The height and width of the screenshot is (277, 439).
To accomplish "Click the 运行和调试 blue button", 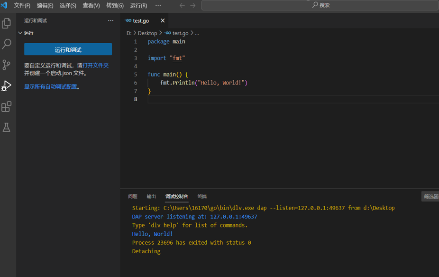I will coord(68,49).
